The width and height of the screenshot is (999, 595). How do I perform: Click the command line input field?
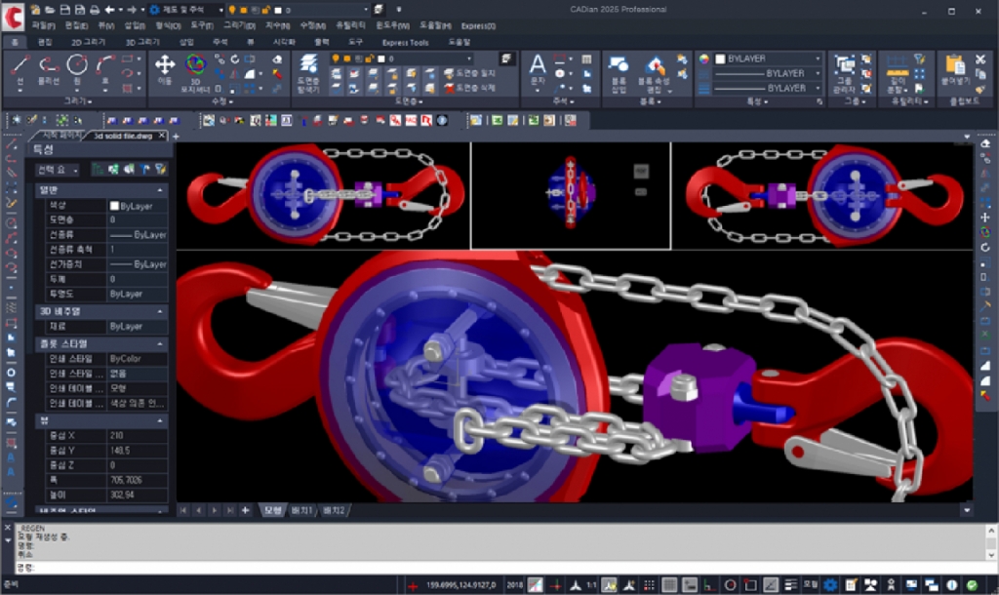point(390,567)
